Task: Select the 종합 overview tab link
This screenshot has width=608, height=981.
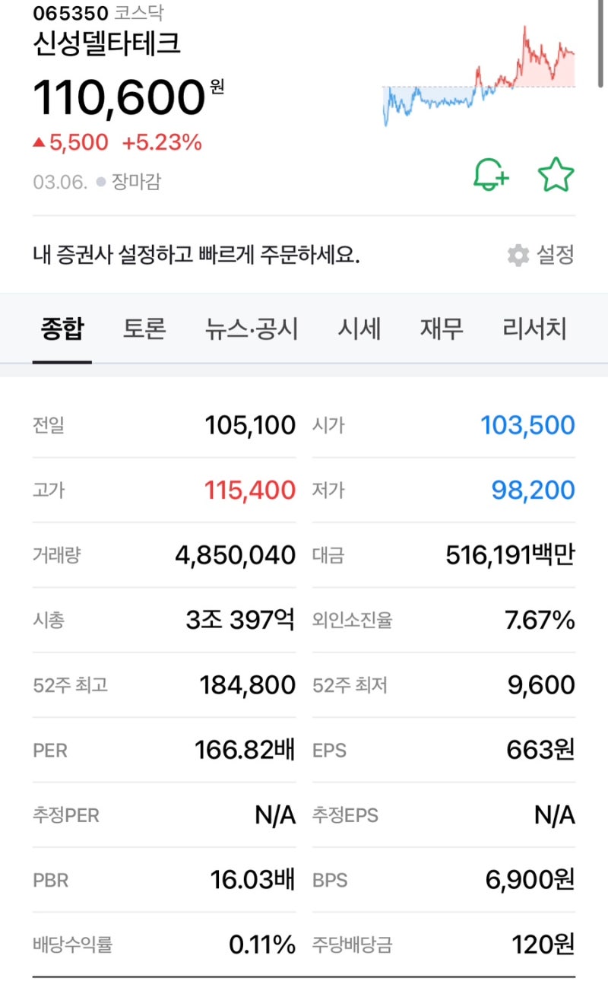Action: [x=62, y=328]
